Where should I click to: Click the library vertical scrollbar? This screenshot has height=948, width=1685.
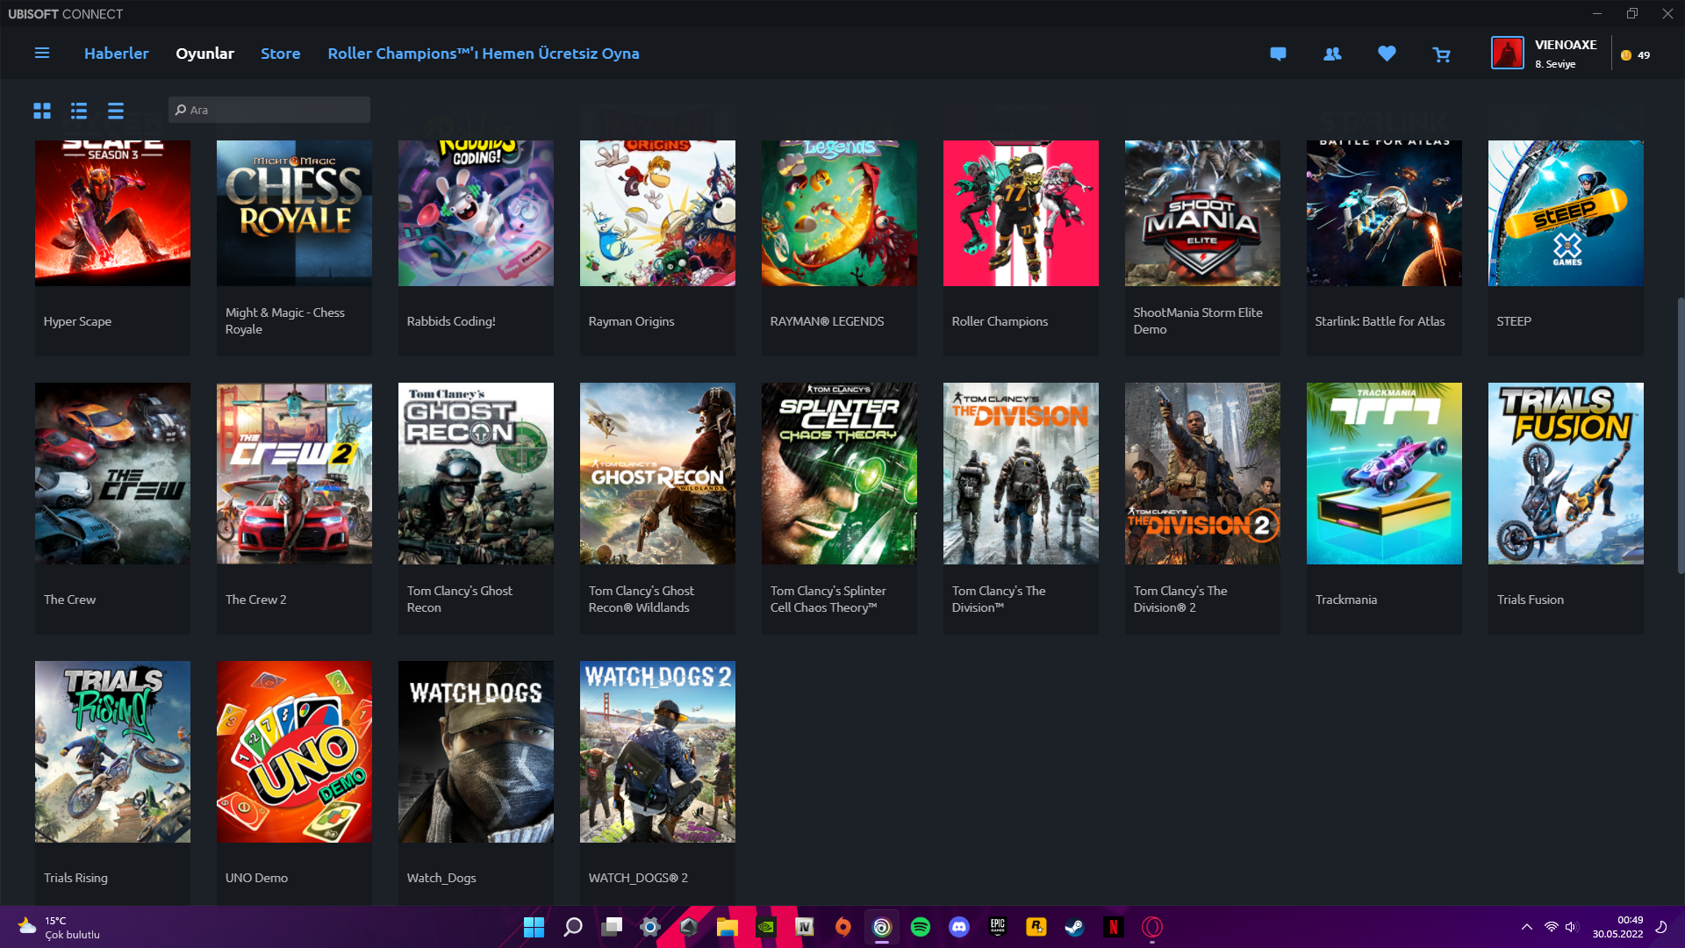point(1680,436)
